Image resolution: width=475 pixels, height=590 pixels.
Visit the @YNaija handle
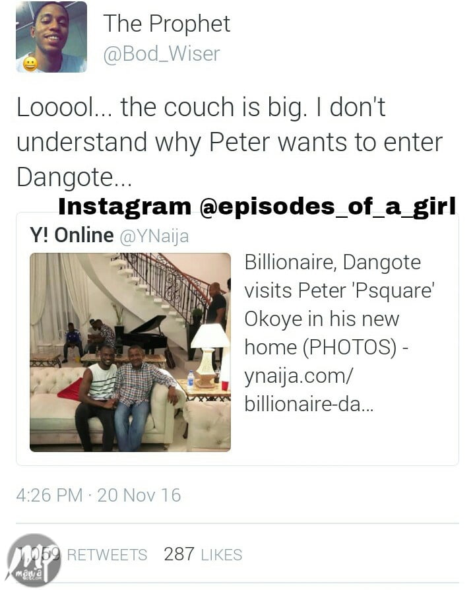tap(154, 236)
